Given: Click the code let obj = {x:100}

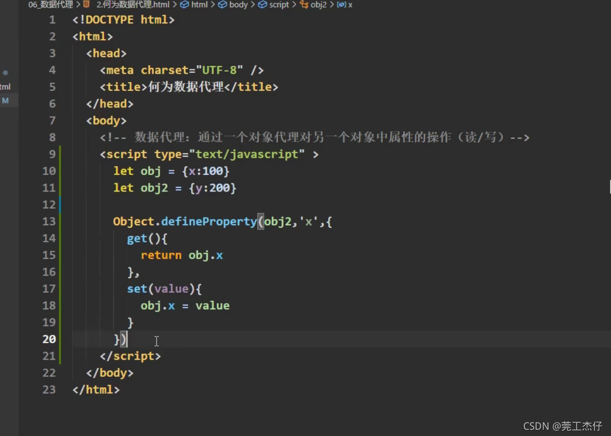Looking at the screenshot, I should click(171, 171).
